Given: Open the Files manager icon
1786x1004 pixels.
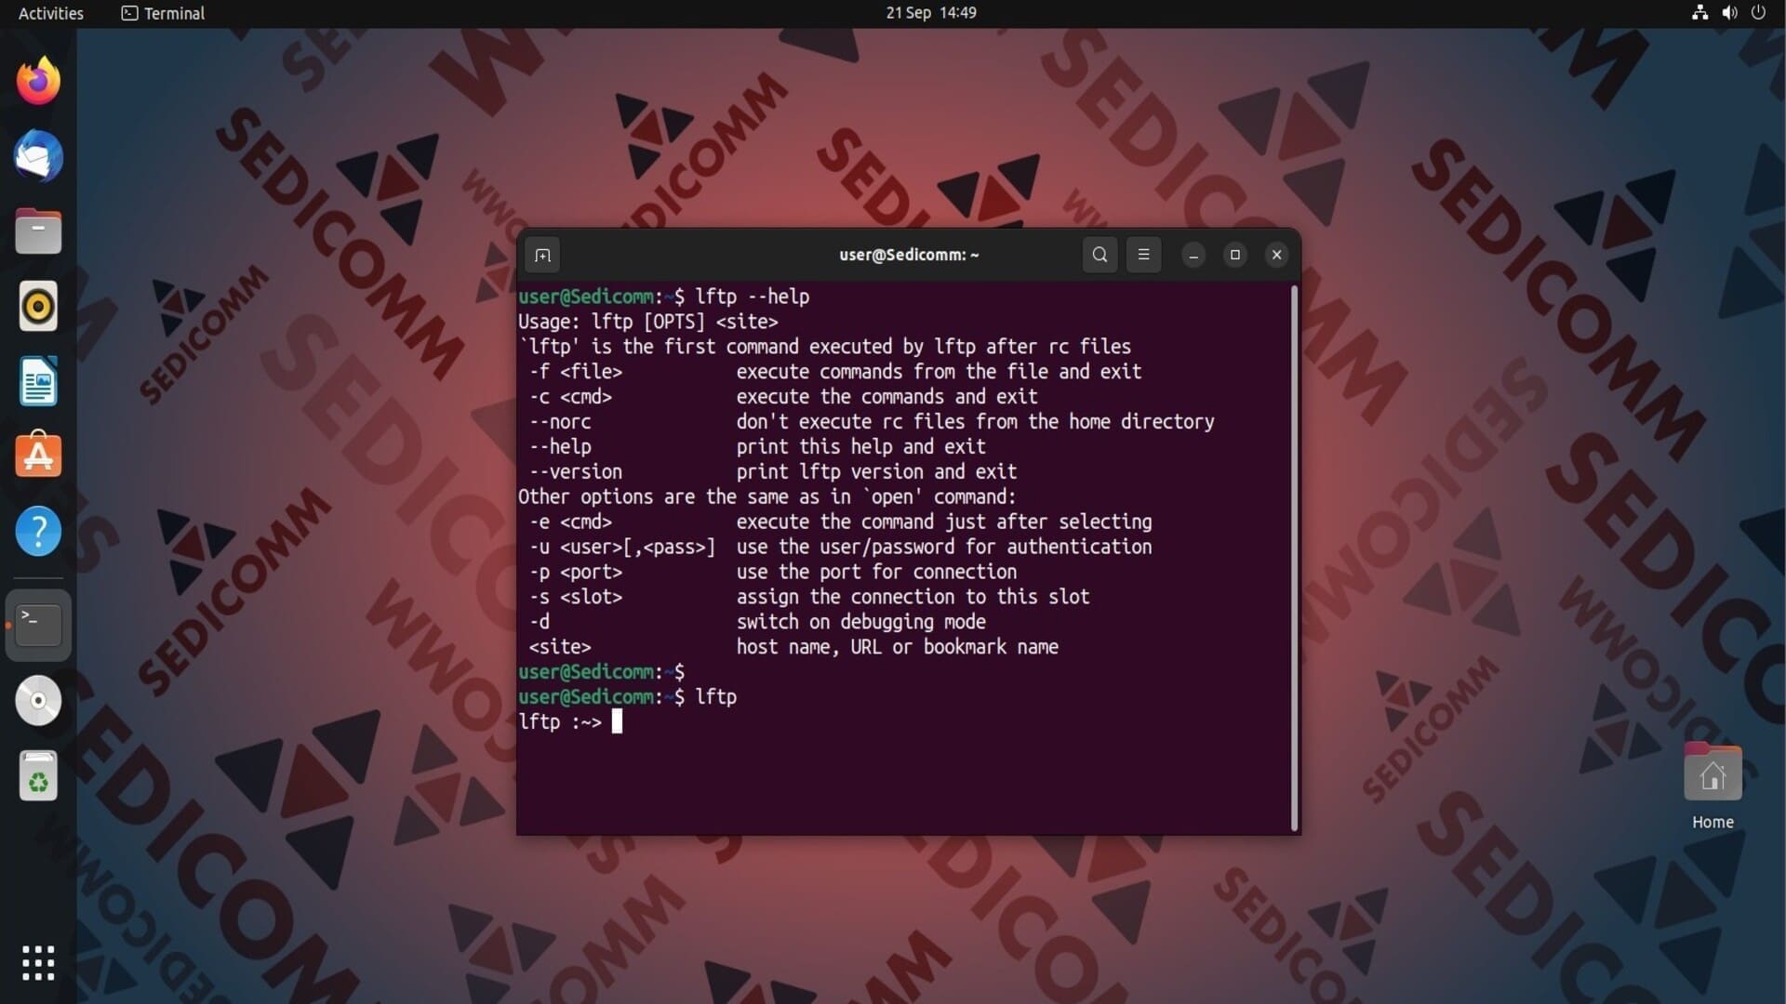Looking at the screenshot, I should 38,231.
